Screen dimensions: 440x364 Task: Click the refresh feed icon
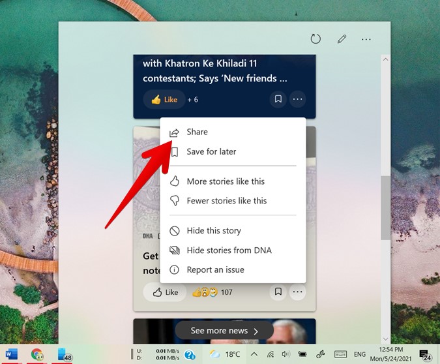pos(315,39)
